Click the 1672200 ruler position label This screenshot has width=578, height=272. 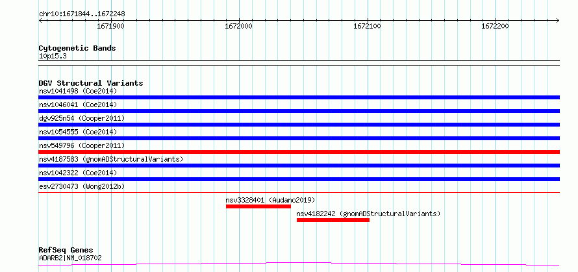pos(496,26)
